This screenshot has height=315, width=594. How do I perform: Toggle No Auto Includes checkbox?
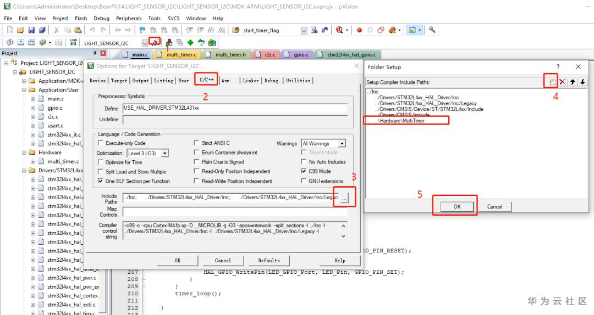point(304,161)
